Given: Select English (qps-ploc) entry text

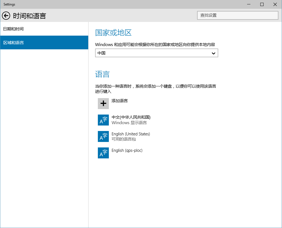Looking at the screenshot, I should click(x=127, y=150).
